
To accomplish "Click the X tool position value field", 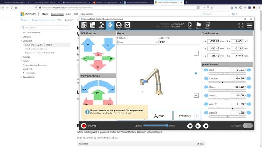I will tap(213, 41).
